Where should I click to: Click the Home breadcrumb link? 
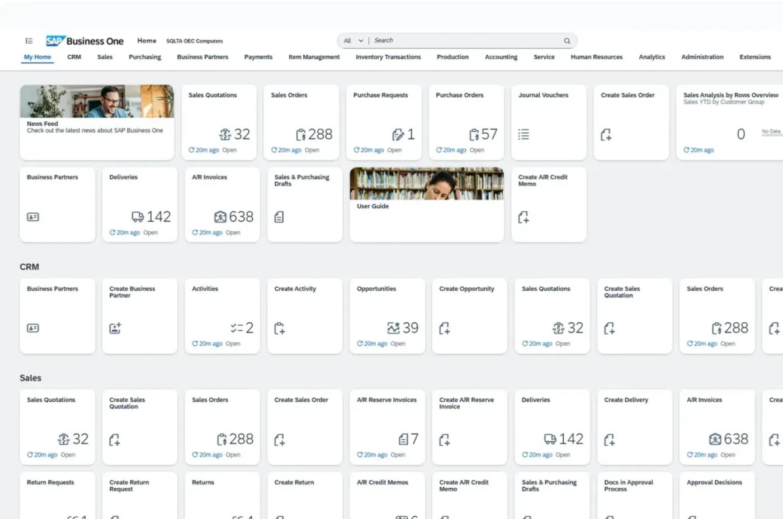pos(147,41)
